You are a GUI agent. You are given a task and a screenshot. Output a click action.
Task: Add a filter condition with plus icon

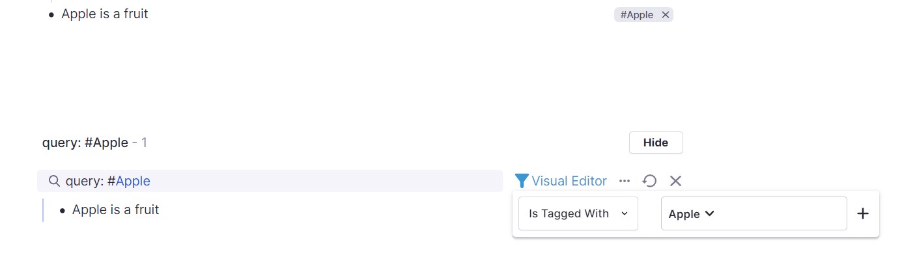pos(863,213)
